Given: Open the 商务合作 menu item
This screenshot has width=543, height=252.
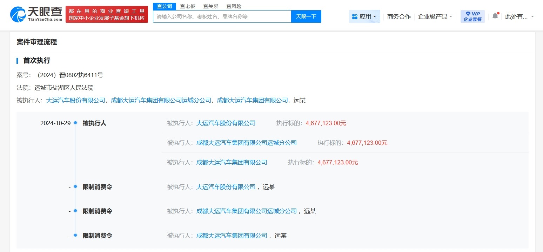Looking at the screenshot, I should click(399, 16).
